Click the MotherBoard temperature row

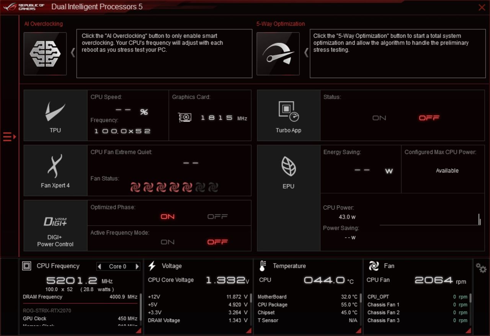point(307,297)
